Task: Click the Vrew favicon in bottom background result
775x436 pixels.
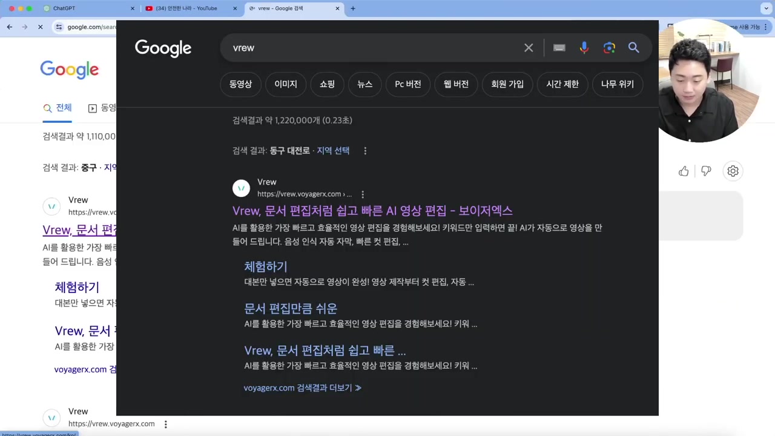Action: 51,418
